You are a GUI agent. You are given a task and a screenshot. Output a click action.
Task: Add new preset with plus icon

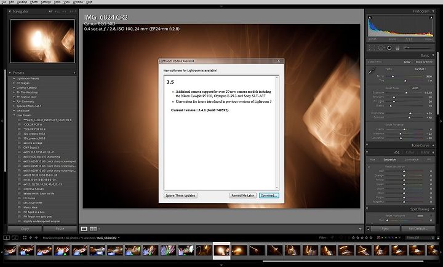(x=74, y=73)
